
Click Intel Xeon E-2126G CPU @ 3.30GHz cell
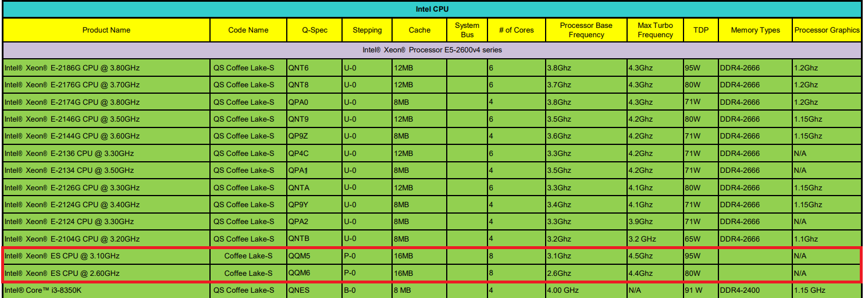point(106,187)
